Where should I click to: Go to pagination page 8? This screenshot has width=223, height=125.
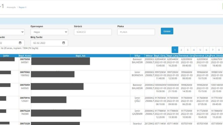coord(219,50)
